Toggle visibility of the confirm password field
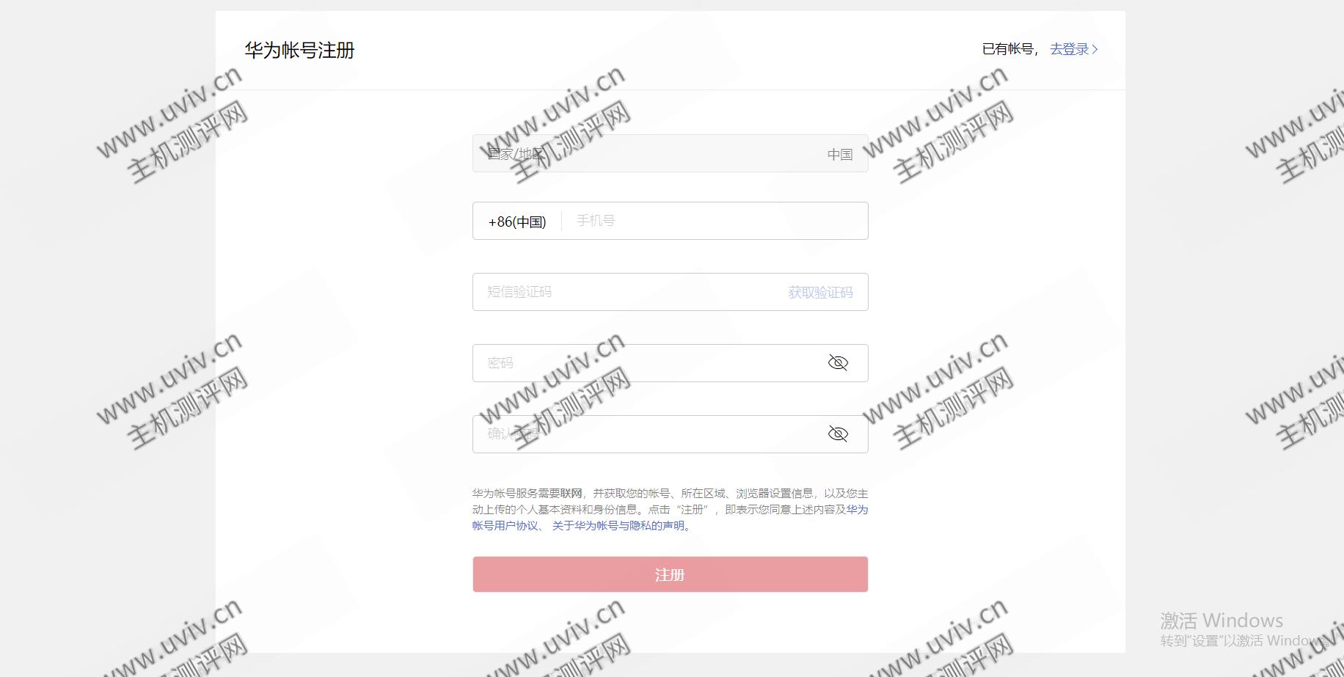Viewport: 1344px width, 677px height. pyautogui.click(x=838, y=433)
